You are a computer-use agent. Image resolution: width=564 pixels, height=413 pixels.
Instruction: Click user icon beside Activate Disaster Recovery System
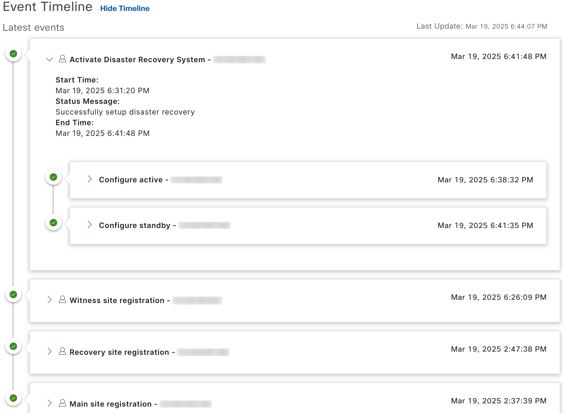click(62, 59)
